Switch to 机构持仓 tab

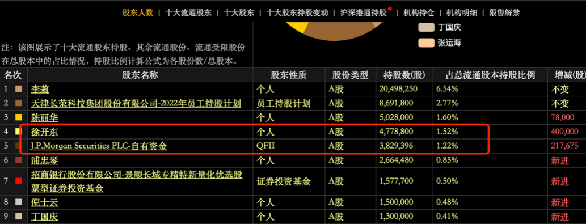419,12
